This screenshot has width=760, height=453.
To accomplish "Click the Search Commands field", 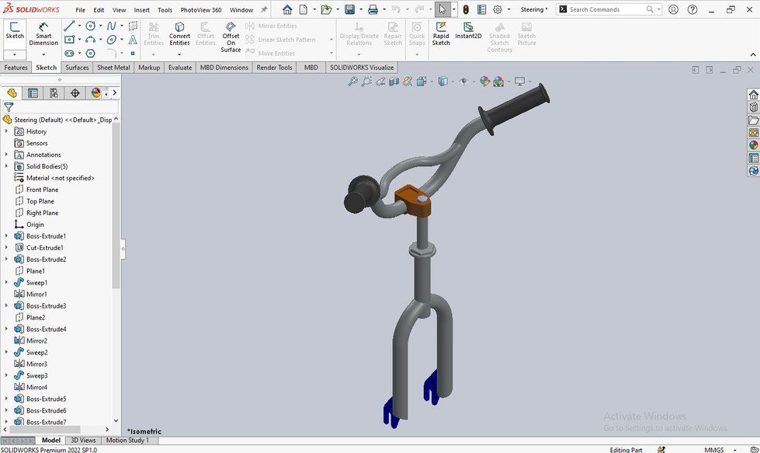I will click(607, 9).
